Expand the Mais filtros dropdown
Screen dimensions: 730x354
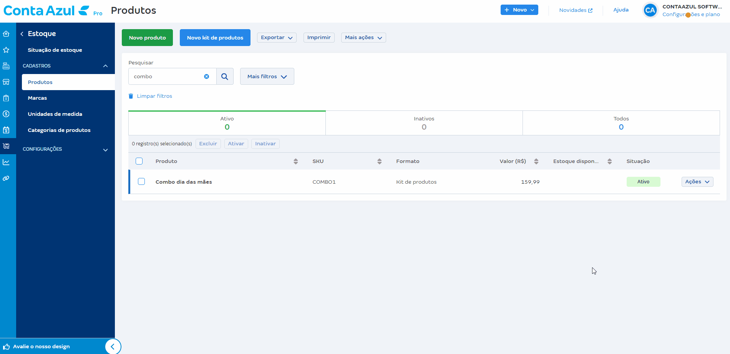tap(267, 76)
